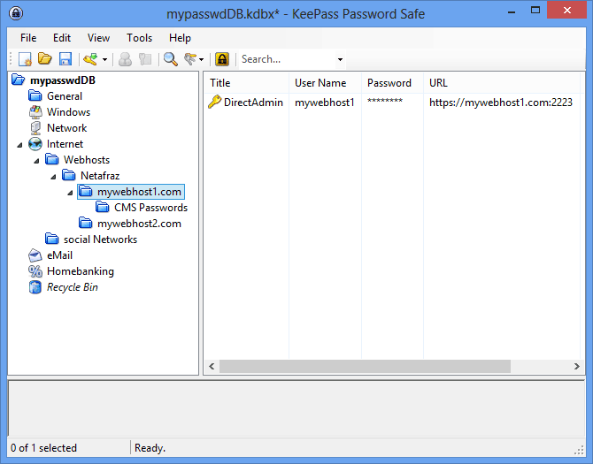Open the Search box dropdown arrow
This screenshot has height=464, width=593.
(340, 59)
